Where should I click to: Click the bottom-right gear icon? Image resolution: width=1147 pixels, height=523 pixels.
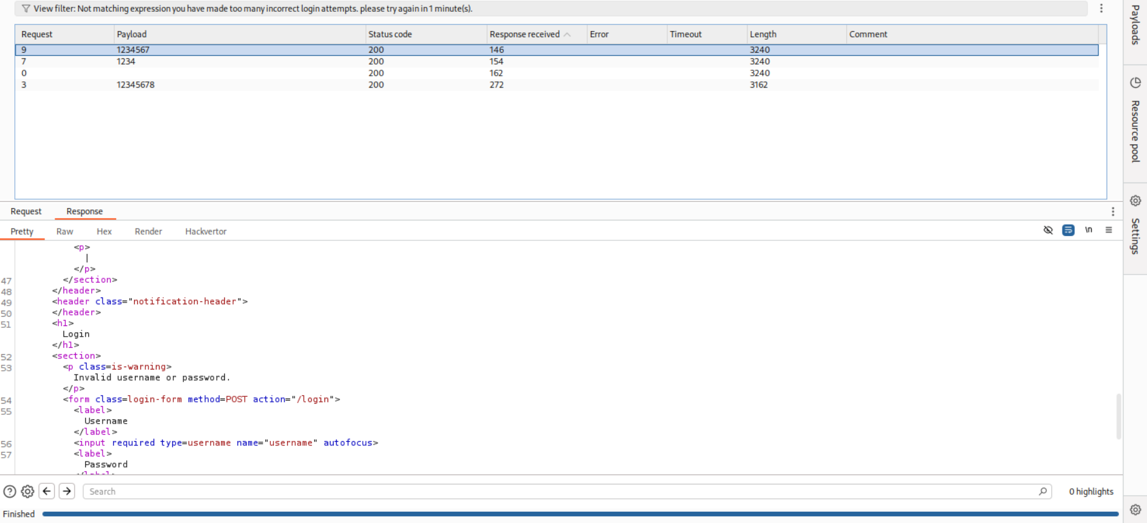pyautogui.click(x=1135, y=510)
